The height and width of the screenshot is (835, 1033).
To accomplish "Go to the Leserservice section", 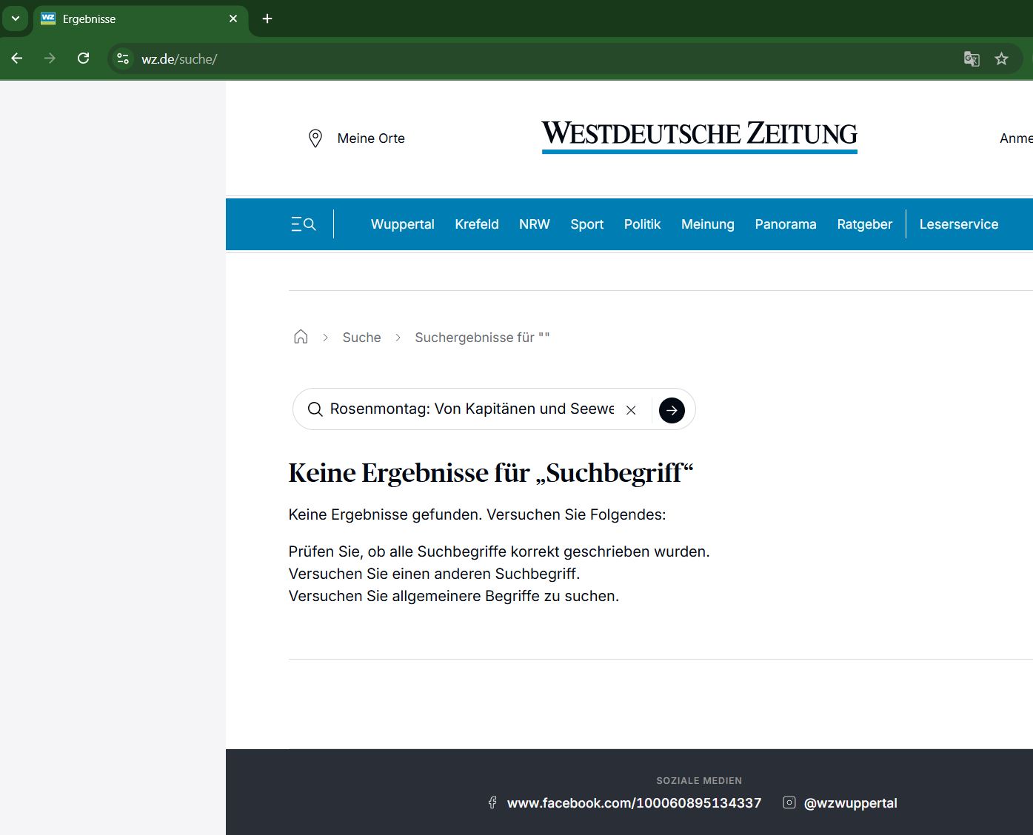I will tap(958, 224).
